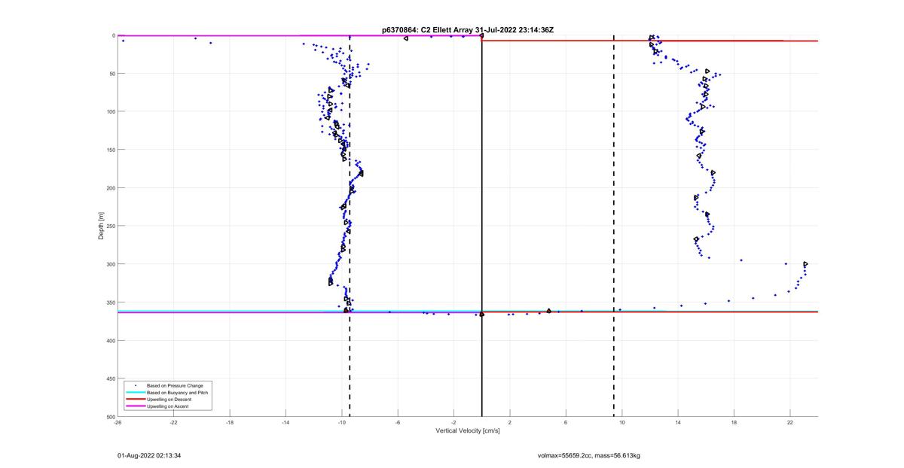The image size is (904, 468).
Task: Click the x-axis tick label '-18'
Action: pos(230,422)
